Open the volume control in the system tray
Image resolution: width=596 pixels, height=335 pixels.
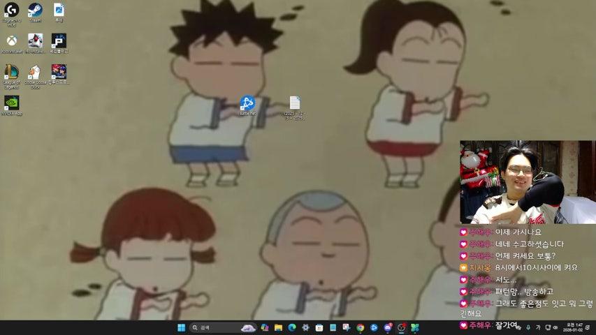555,327
